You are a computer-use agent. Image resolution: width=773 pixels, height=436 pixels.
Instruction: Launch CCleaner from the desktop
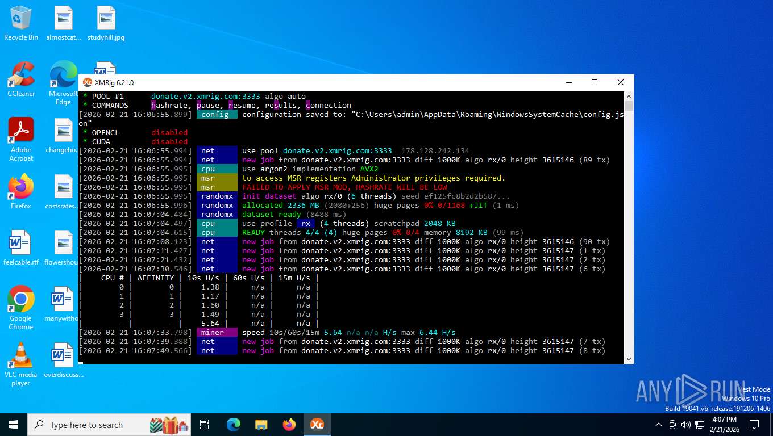click(21, 79)
